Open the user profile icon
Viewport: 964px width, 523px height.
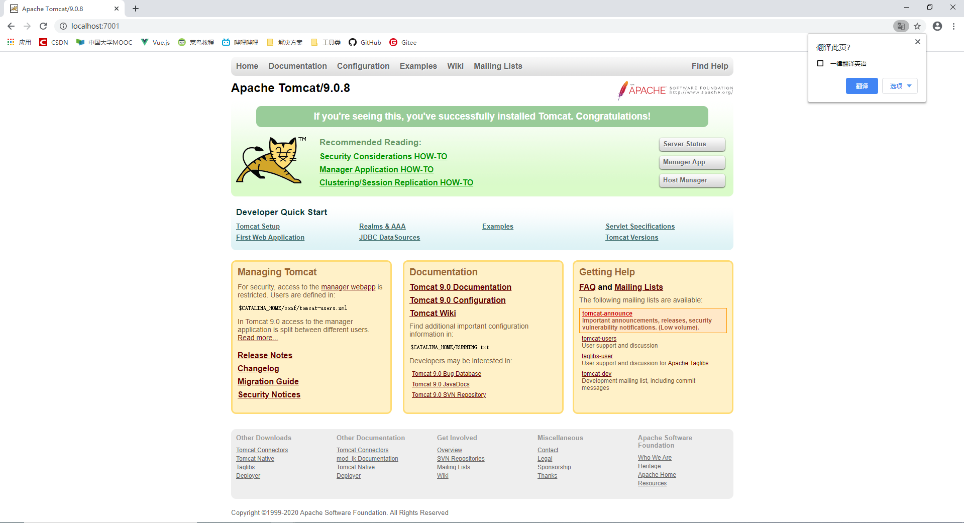tap(937, 26)
